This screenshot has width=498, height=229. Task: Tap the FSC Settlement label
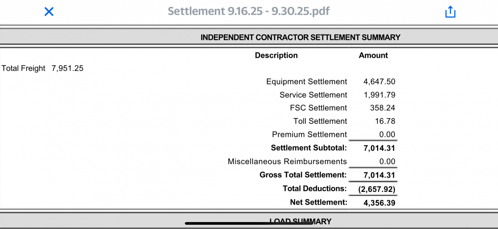tap(318, 108)
